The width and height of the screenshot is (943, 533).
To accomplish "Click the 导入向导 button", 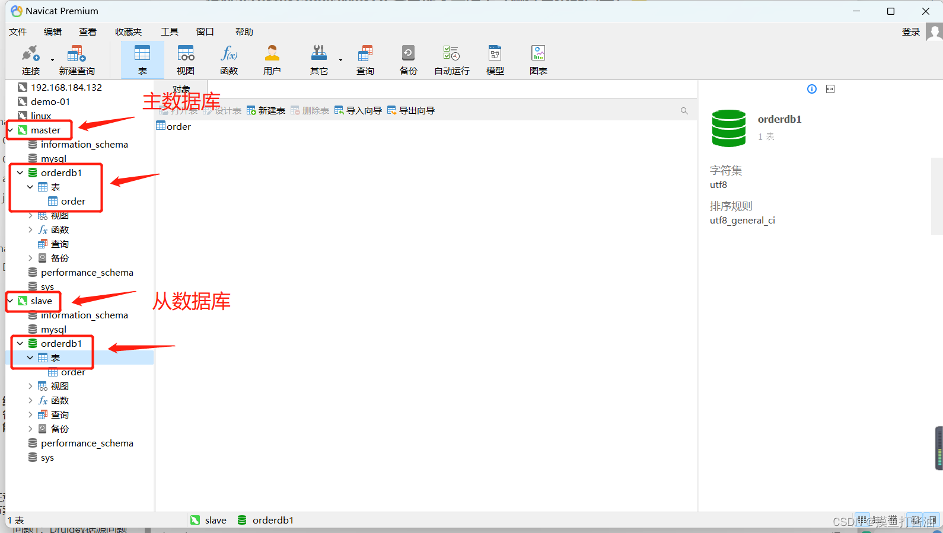I will [x=358, y=111].
